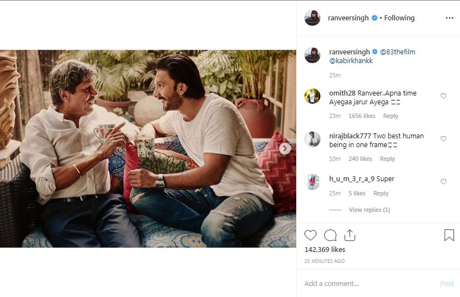Expand View replies (1)

(369, 210)
